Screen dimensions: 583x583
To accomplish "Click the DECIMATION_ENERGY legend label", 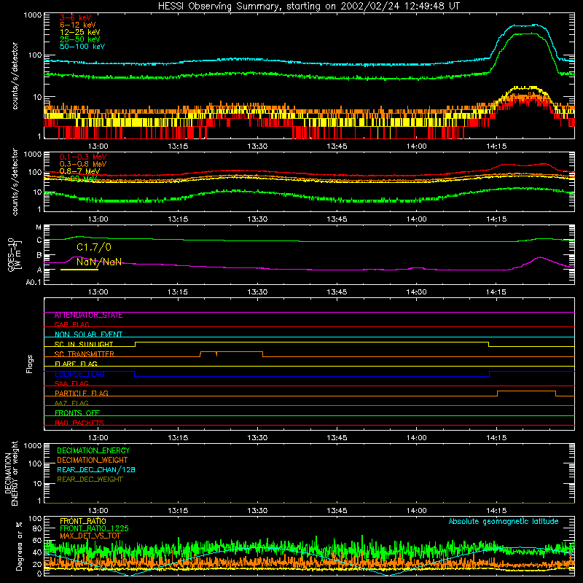I will pos(93,450).
